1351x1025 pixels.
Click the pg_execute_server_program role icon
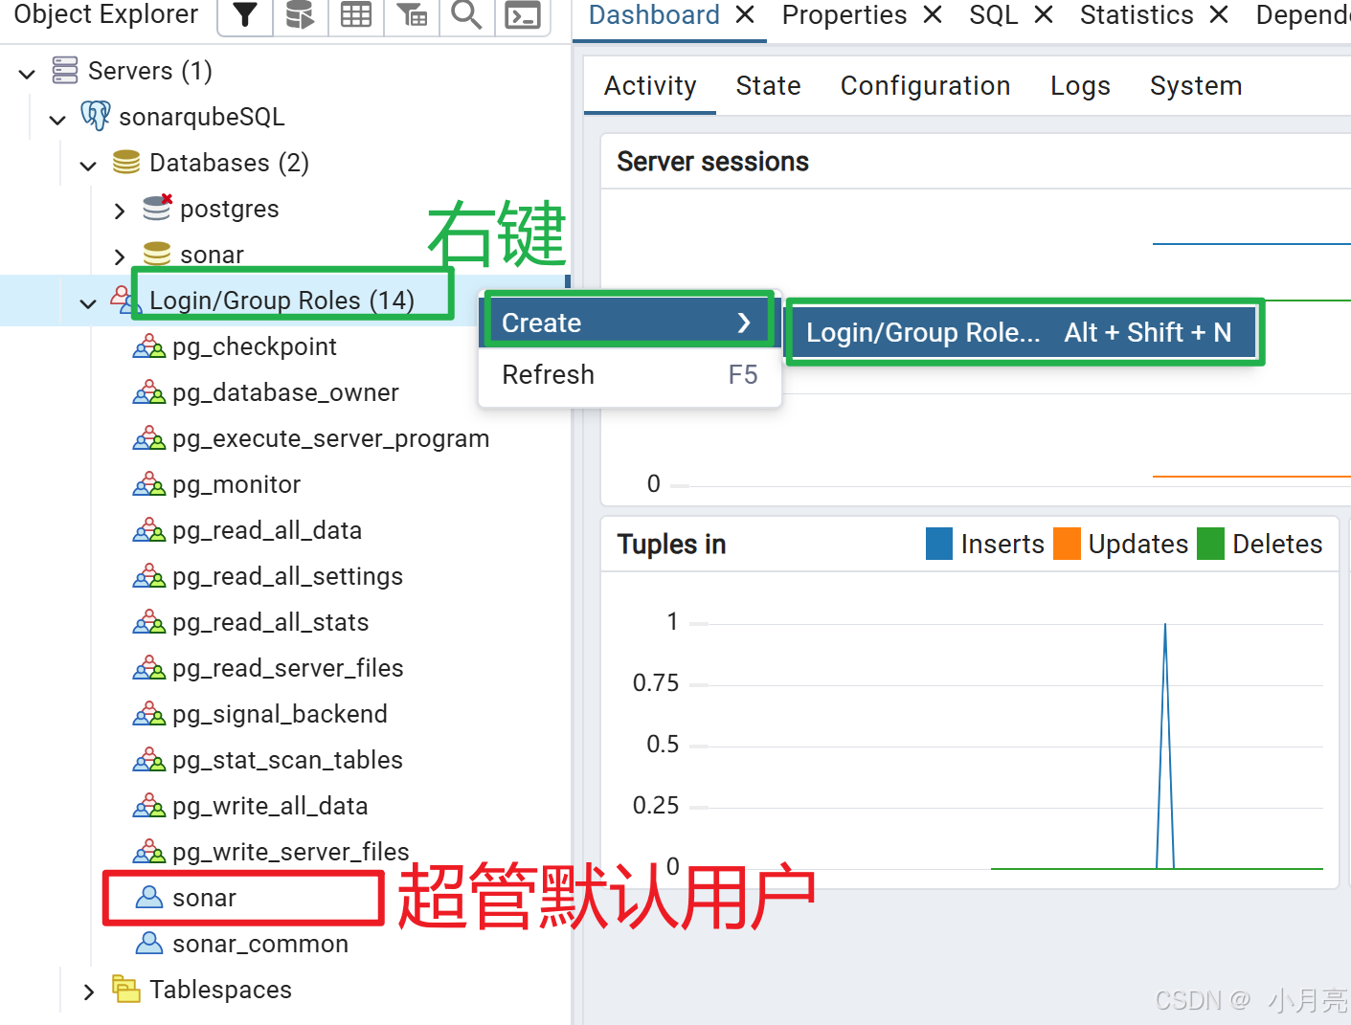(x=149, y=438)
